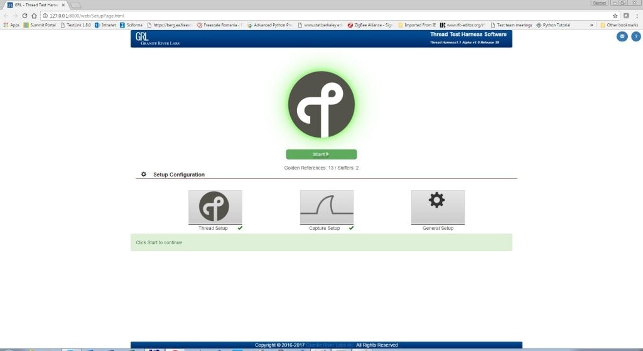Open the Python Tutorial bookmark
This screenshot has width=643, height=351.
(x=553, y=25)
